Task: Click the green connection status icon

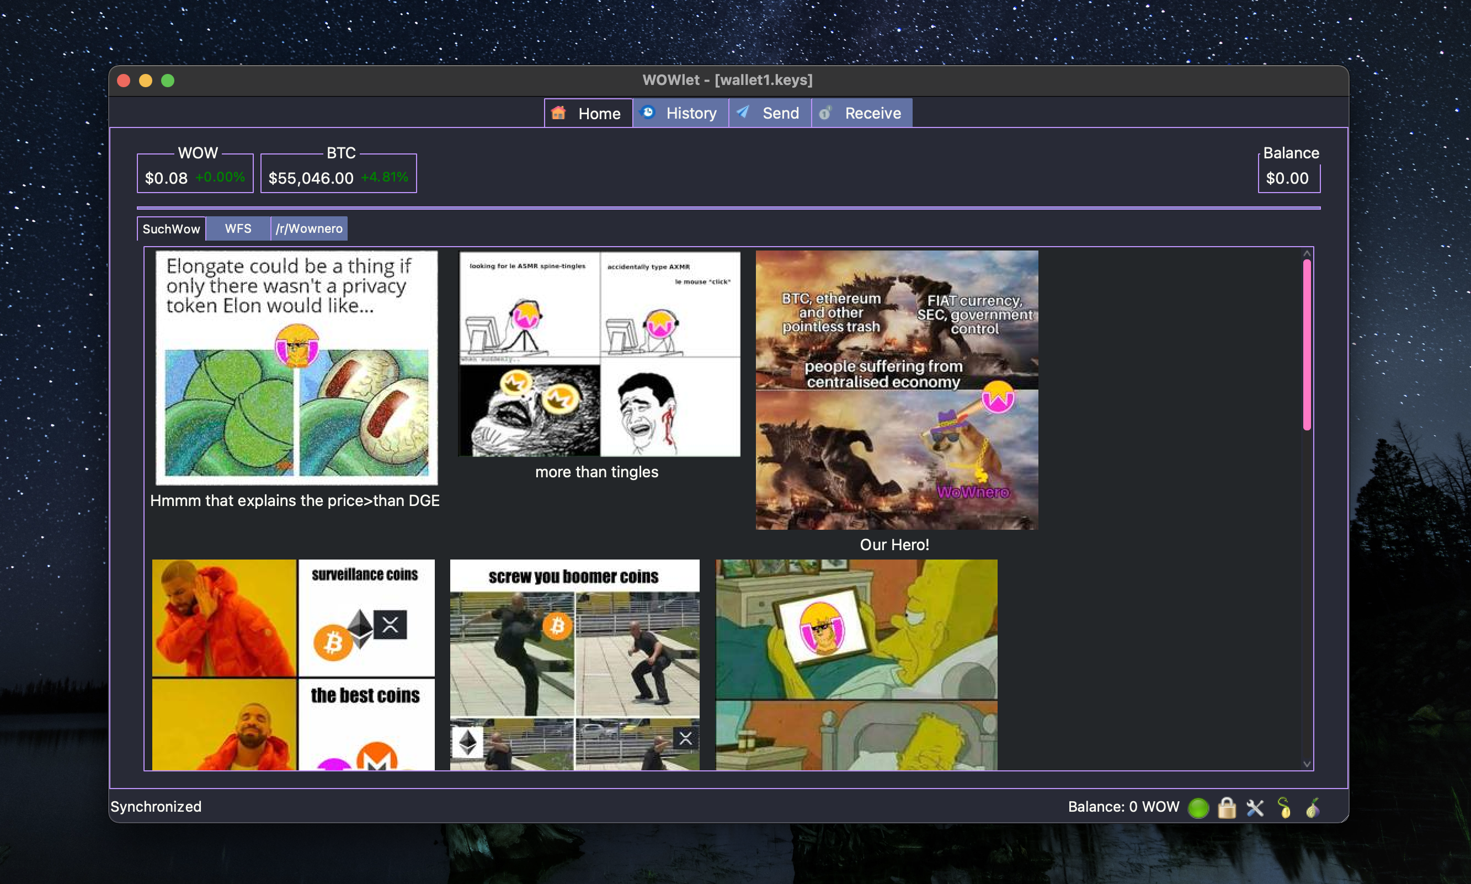Action: 1198,808
